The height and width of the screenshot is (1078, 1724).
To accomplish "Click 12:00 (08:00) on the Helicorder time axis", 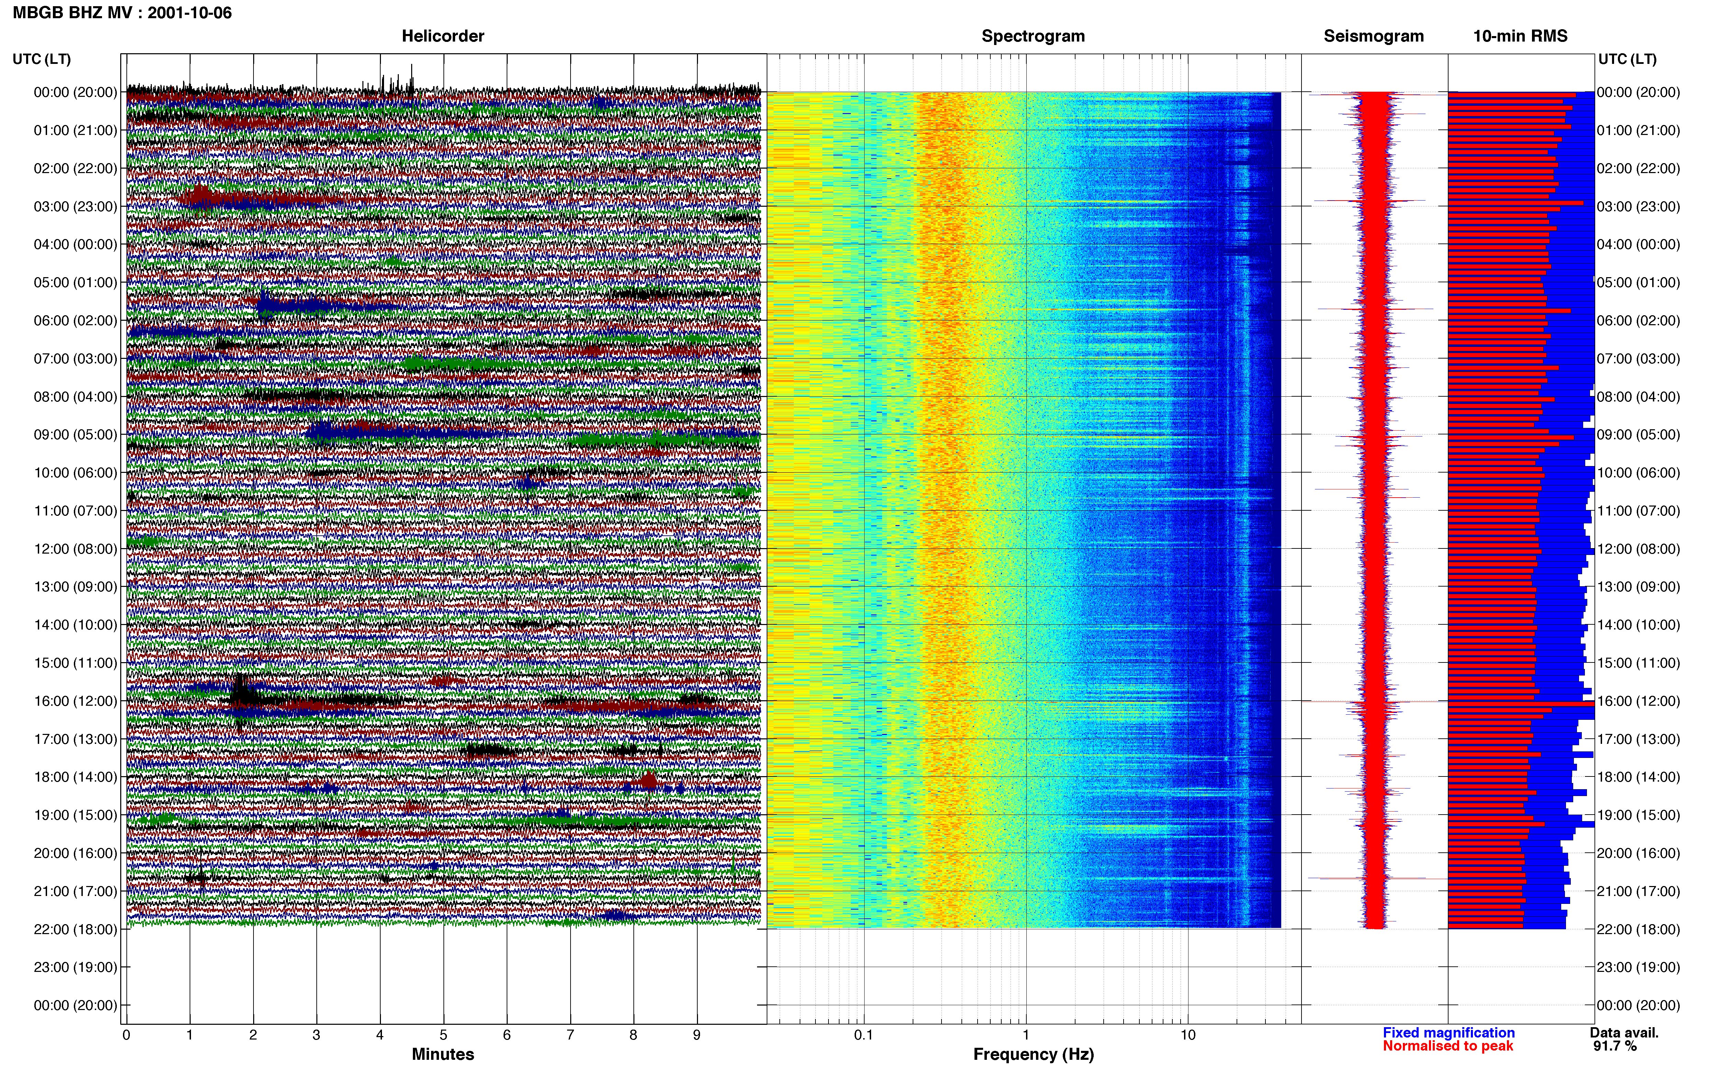I will [x=76, y=549].
